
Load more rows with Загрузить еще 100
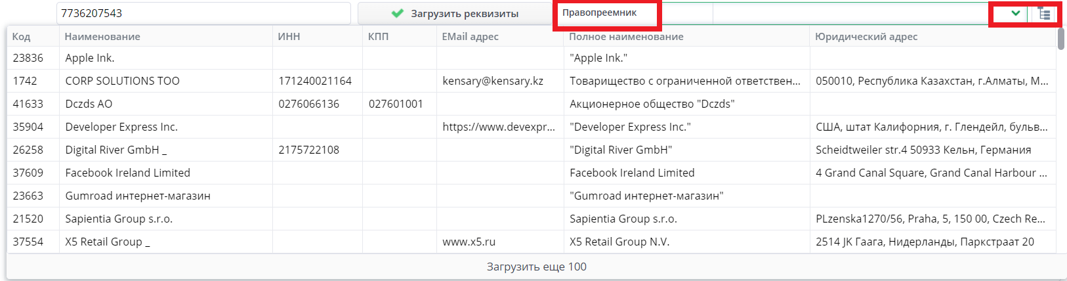[x=536, y=267]
